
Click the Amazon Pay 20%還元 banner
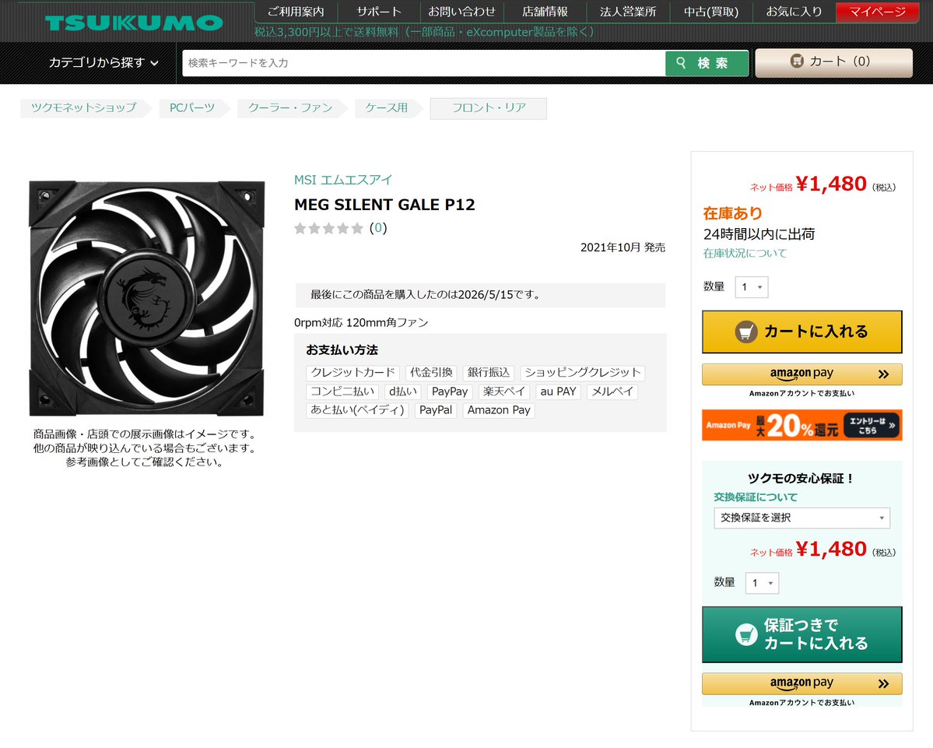click(801, 425)
